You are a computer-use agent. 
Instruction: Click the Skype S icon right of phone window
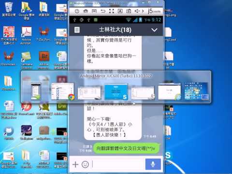pyautogui.click(x=168, y=156)
